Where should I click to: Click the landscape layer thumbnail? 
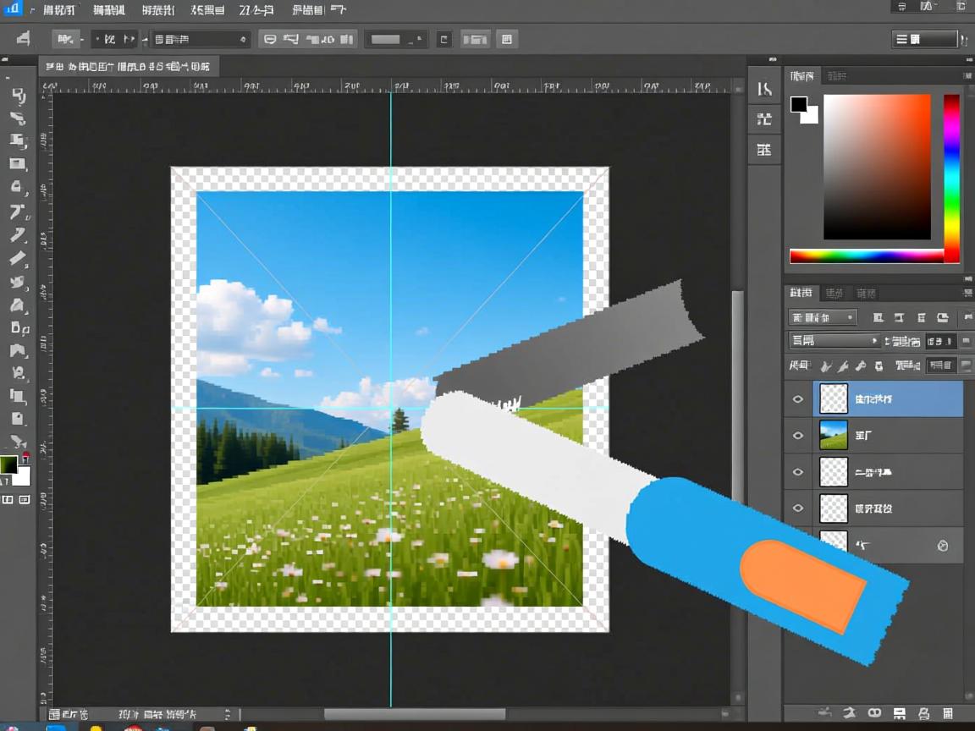[x=834, y=436]
